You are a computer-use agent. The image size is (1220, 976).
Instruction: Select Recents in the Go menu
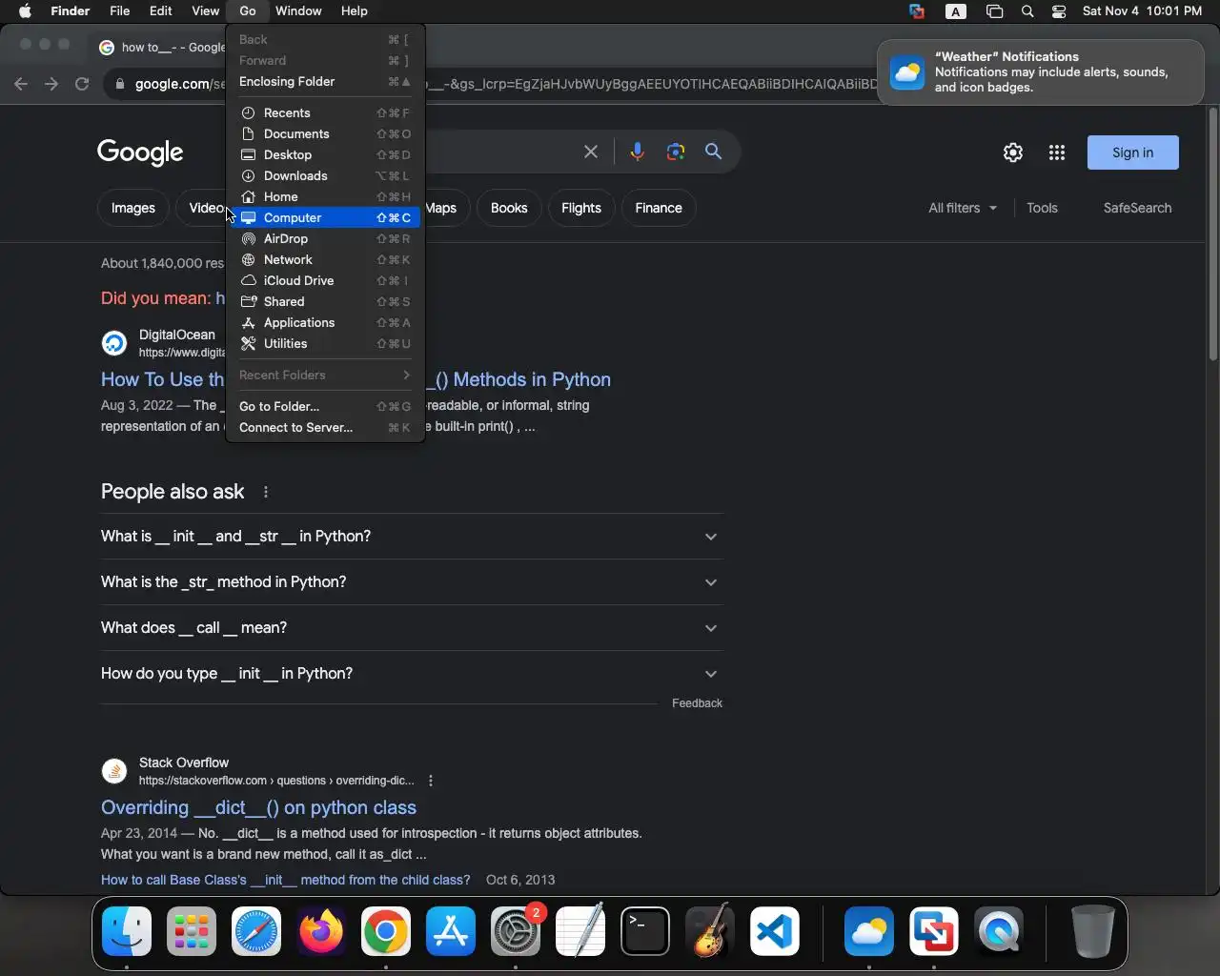click(x=325, y=113)
